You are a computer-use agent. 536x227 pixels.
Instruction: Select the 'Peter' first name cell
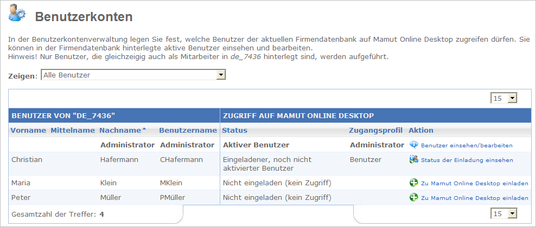click(21, 197)
